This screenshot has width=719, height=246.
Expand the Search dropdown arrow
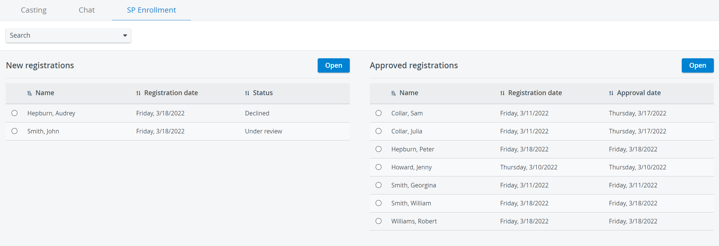click(x=125, y=36)
